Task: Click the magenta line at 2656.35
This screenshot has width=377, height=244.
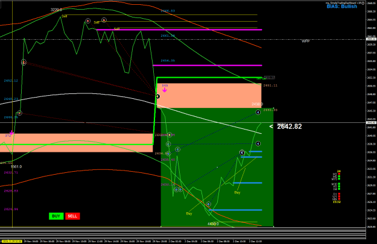Action: coord(208,65)
